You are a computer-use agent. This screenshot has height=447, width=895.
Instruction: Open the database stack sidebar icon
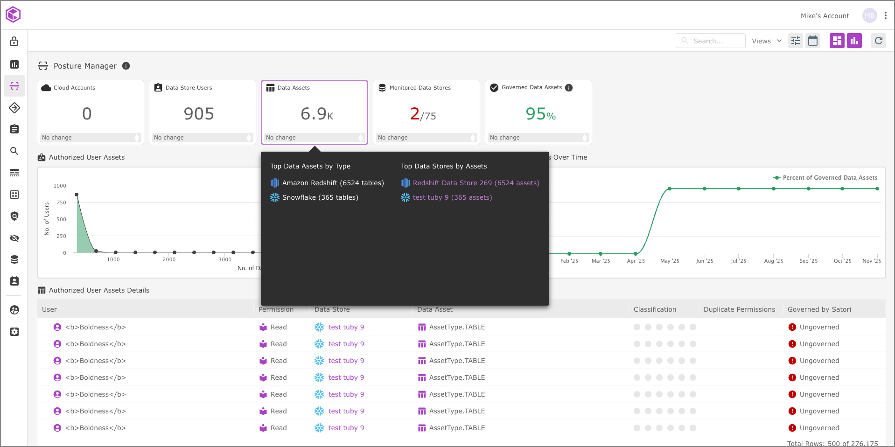[14, 259]
